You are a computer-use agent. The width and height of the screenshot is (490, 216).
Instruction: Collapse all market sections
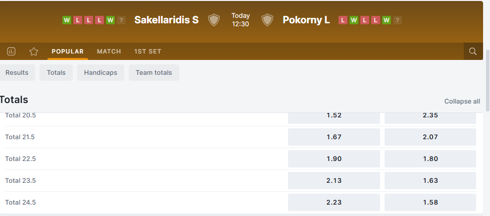pyautogui.click(x=462, y=102)
